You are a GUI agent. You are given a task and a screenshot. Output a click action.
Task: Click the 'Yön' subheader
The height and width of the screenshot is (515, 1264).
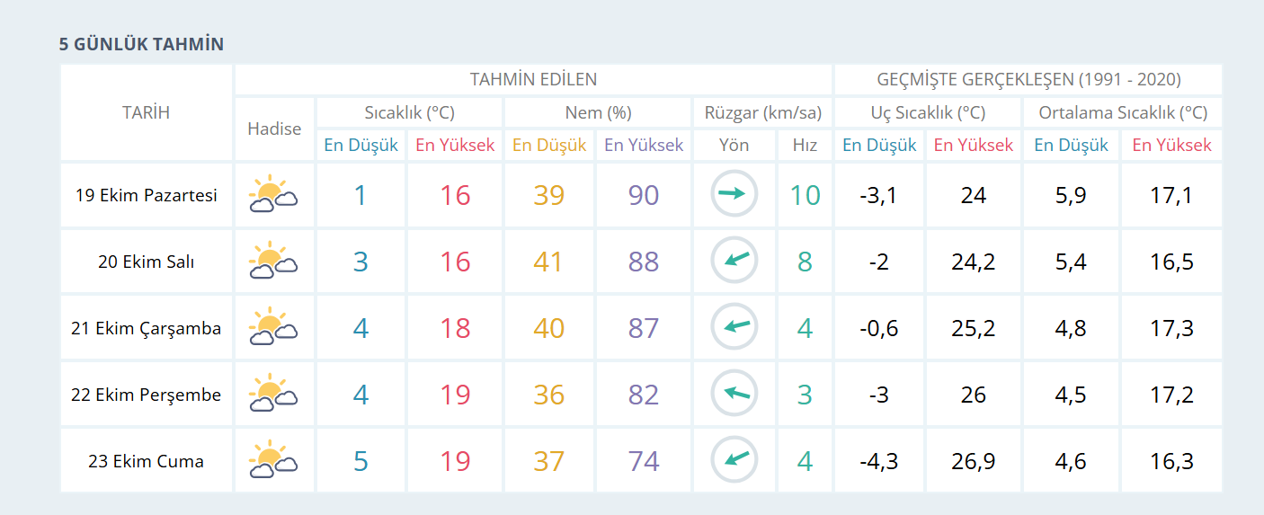tap(734, 145)
